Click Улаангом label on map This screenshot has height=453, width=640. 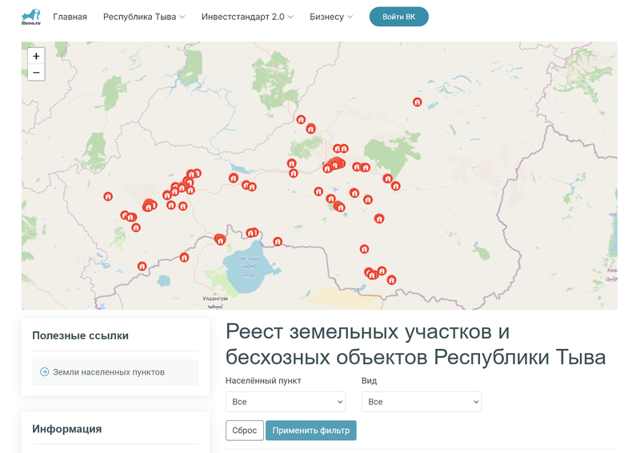pos(215,299)
